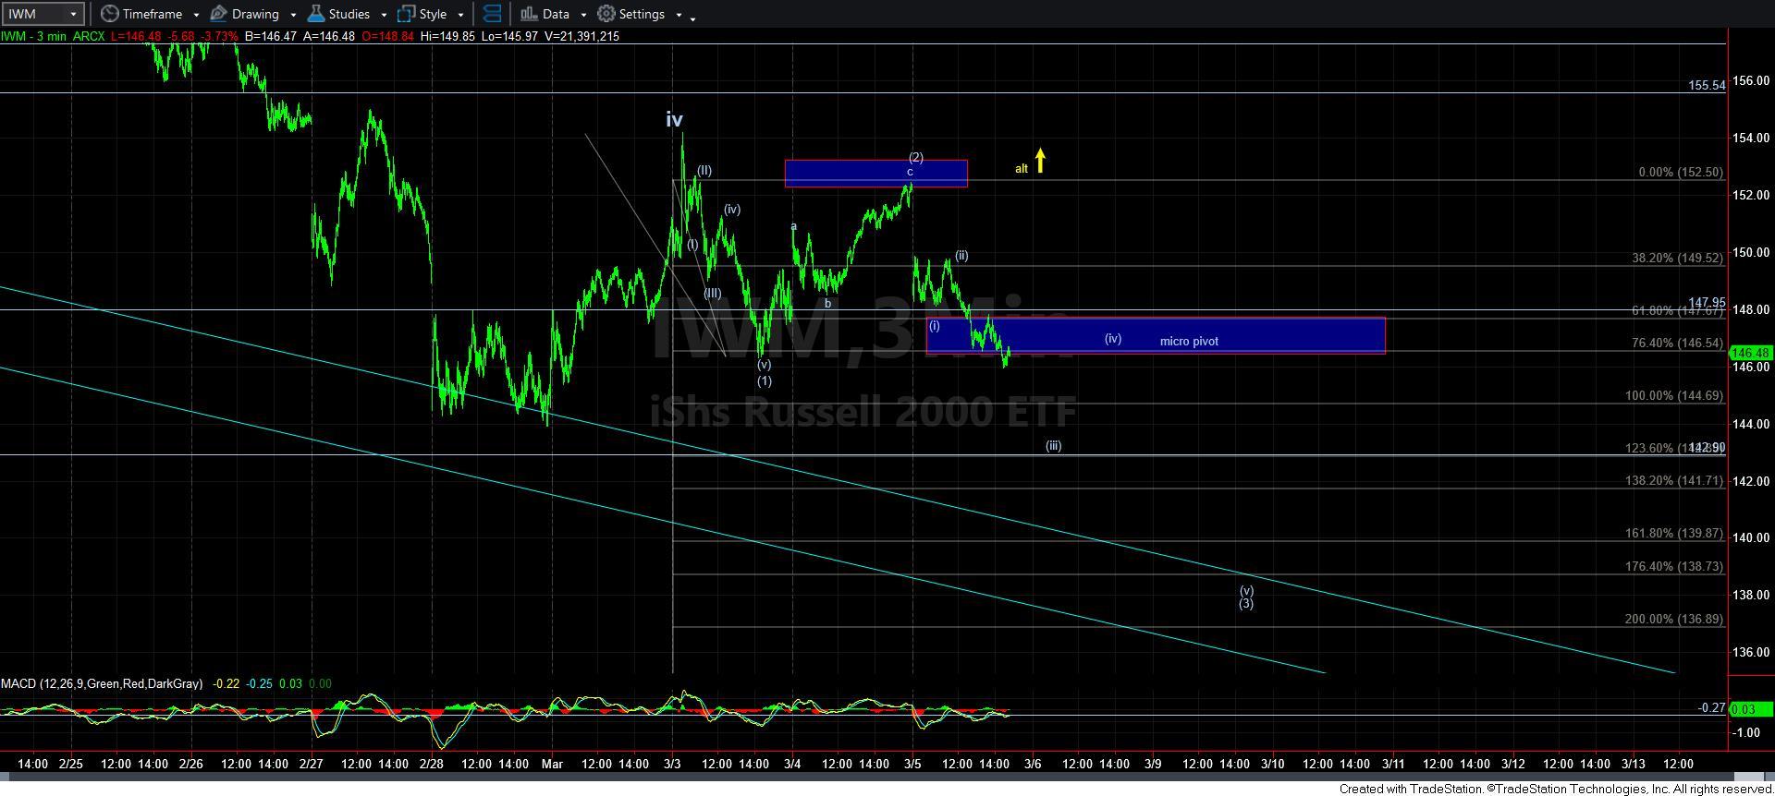Expand the Data dropdown arrow

583,15
